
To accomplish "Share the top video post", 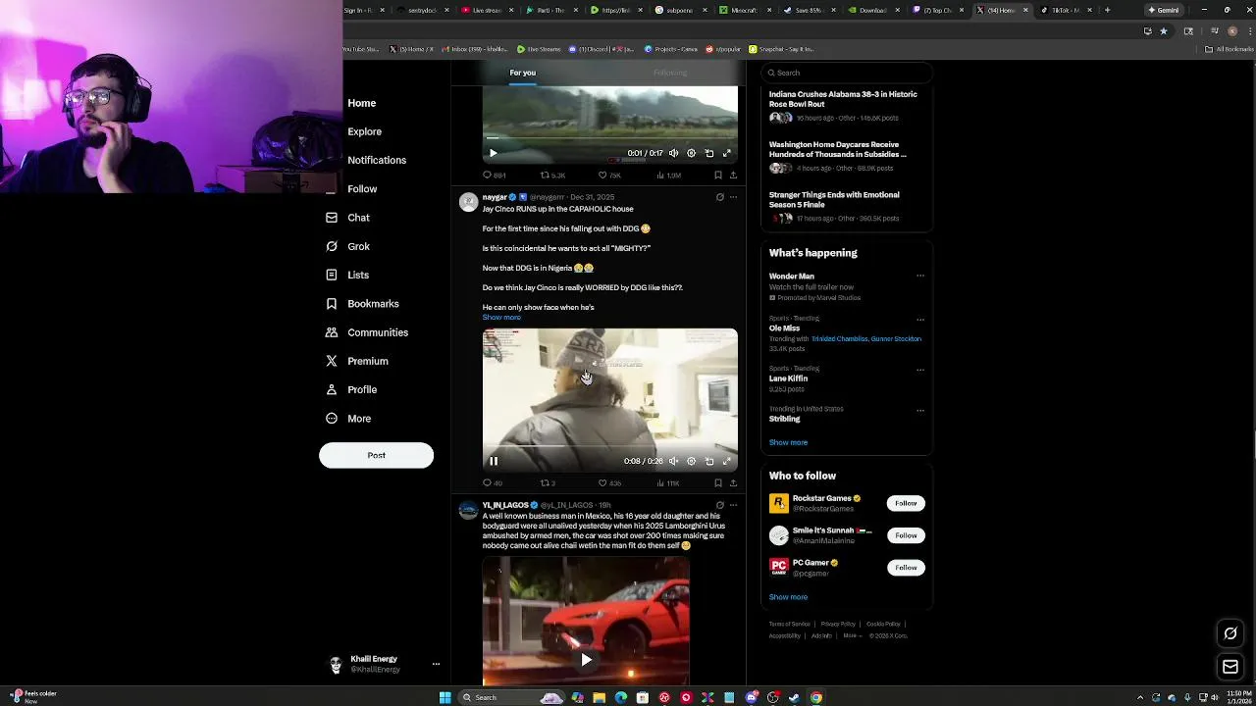I will coord(733,176).
